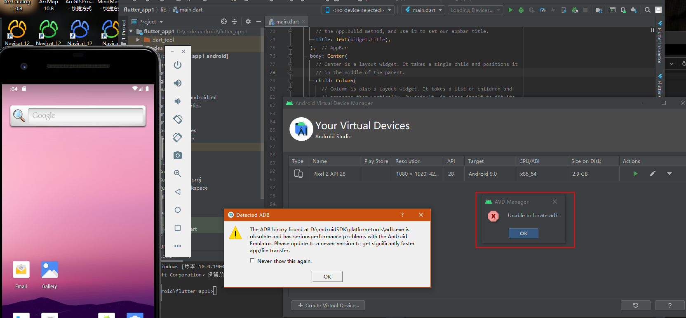This screenshot has height=318, width=686.
Task: Open the profiler gauge icon in the toolbar
Action: pyautogui.click(x=543, y=10)
